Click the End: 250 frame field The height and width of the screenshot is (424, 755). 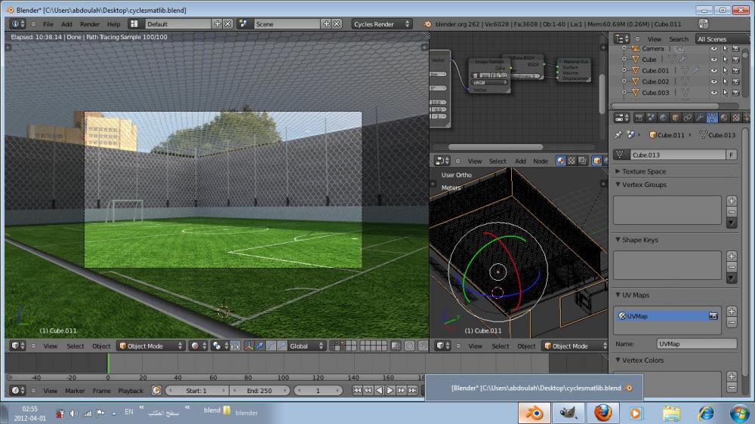point(260,390)
